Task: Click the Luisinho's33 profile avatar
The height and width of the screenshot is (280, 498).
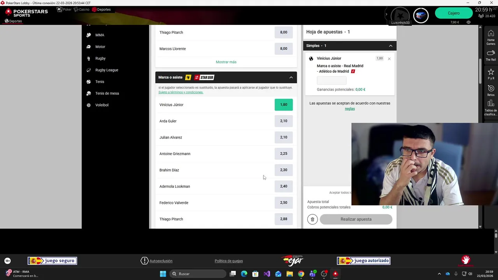Action: point(400,16)
